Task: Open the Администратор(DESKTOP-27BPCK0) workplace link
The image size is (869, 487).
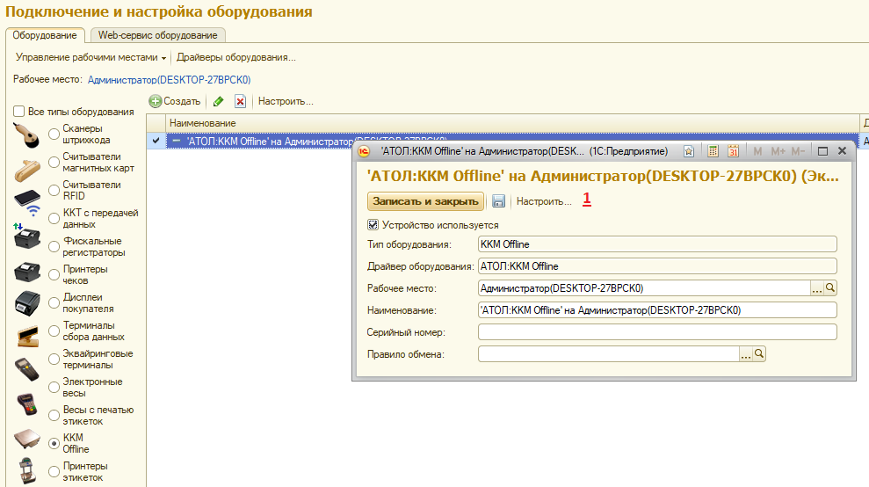Action: 169,79
